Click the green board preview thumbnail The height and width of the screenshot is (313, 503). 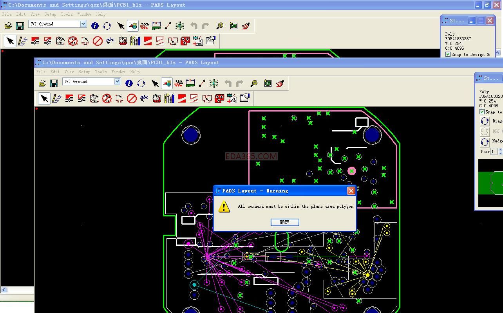pos(491,183)
